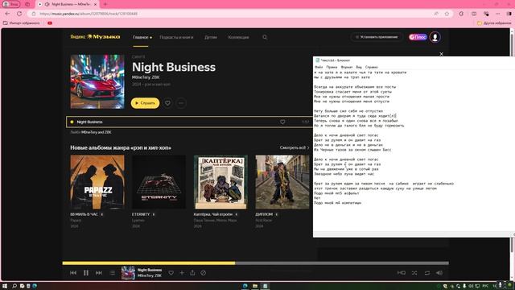Open a new browser tab with plus
Image resolution: width=515 pixels, height=290 pixels.
tap(105, 4)
